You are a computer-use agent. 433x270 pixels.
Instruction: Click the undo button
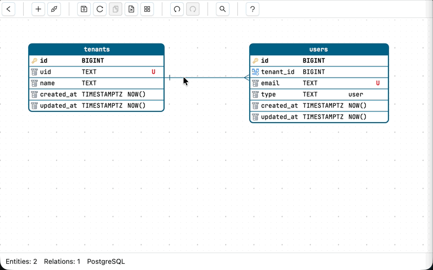click(x=177, y=9)
